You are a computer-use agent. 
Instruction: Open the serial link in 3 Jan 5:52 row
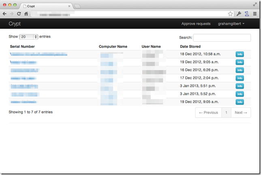25,94
